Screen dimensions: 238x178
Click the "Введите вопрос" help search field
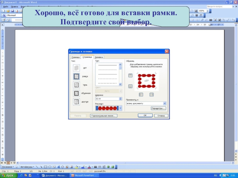[219, 7]
